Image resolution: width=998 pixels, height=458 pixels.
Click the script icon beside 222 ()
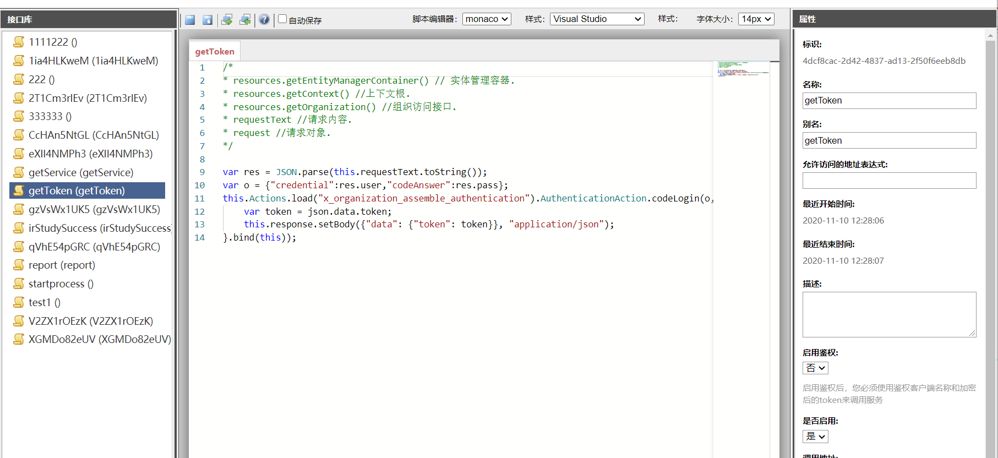[x=19, y=79]
